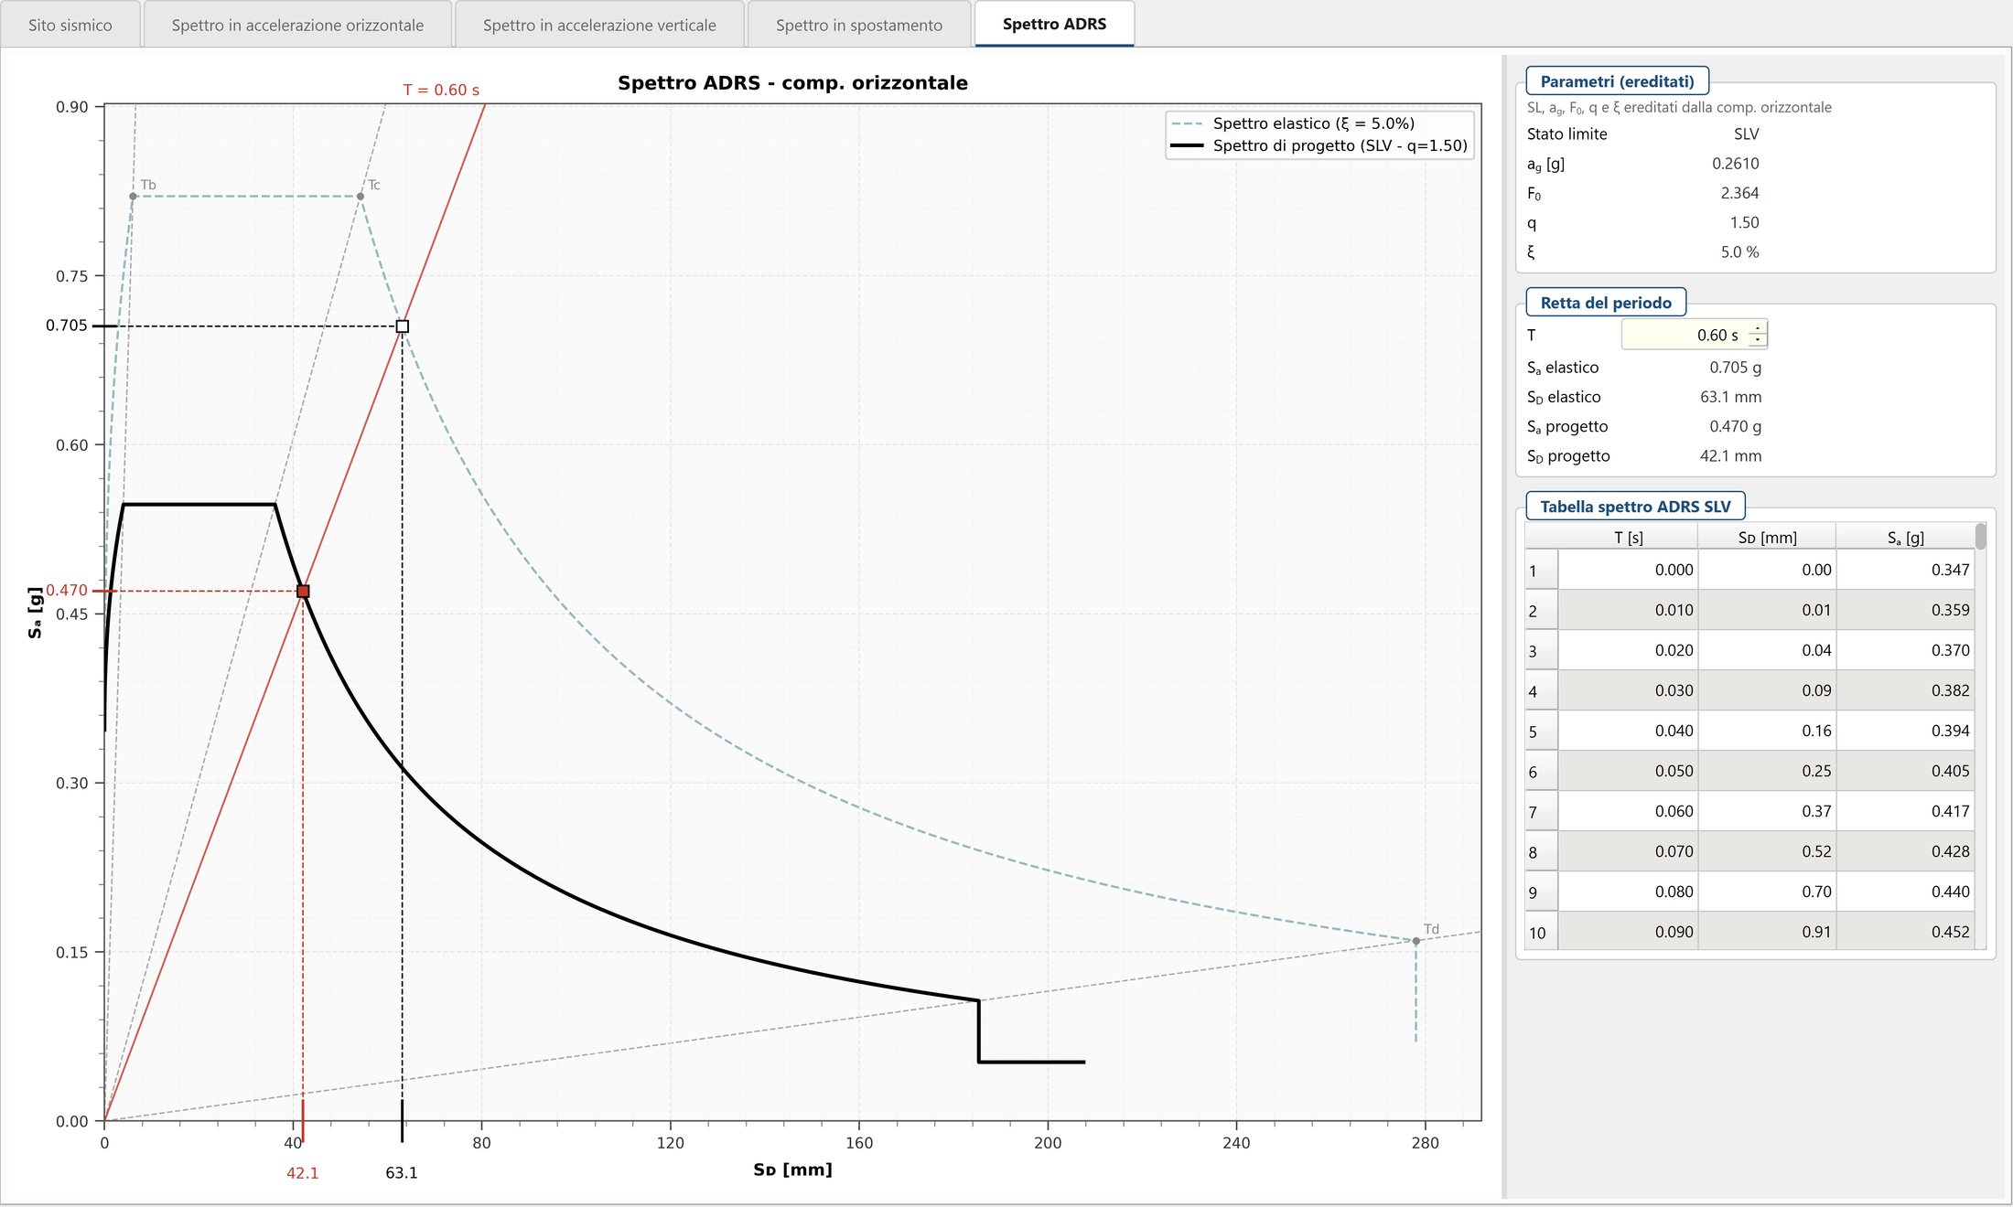
Task: Switch to Spettro in spostamento tab
Action: click(859, 25)
